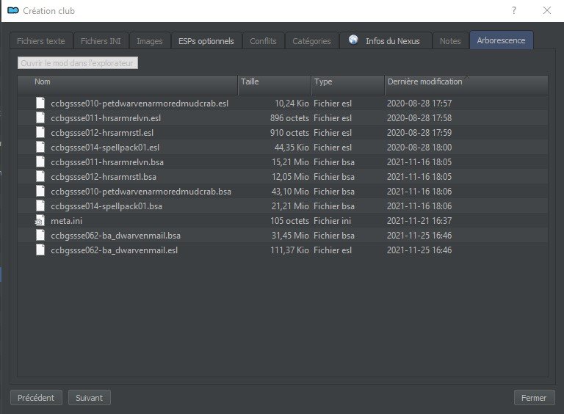Select ccbgssse012-hrsarmrstl.bsa file name
The height and width of the screenshot is (414, 564).
(x=104, y=177)
